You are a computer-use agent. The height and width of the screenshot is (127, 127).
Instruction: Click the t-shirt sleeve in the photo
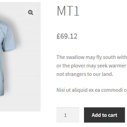(10, 38)
